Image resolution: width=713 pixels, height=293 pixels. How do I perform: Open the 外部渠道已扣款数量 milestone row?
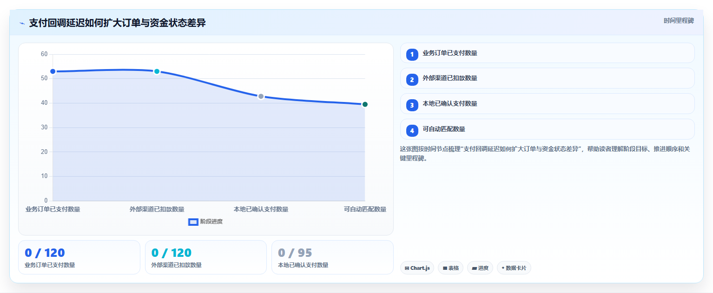tap(547, 78)
